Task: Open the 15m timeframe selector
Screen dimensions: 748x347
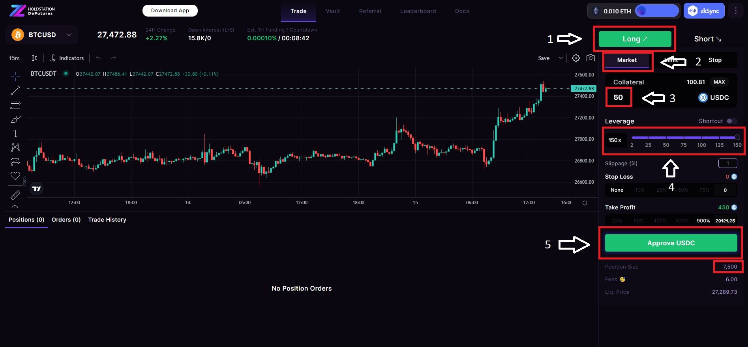Action: pyautogui.click(x=14, y=58)
